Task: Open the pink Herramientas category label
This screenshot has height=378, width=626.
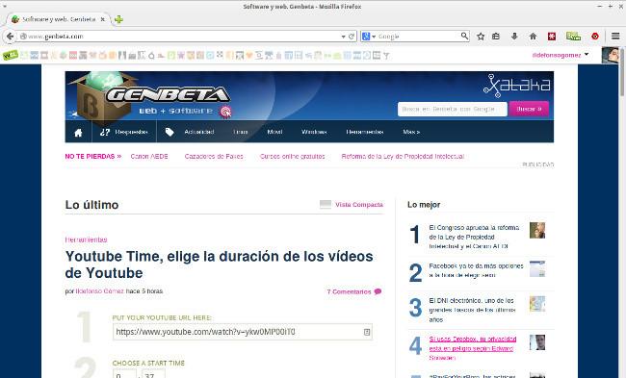Action: pos(87,239)
